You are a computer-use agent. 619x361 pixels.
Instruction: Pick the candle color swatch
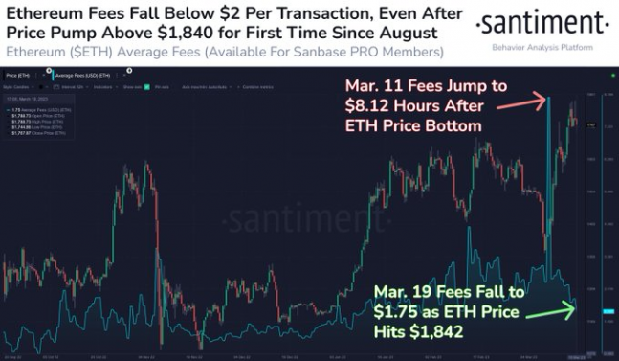(x=41, y=87)
